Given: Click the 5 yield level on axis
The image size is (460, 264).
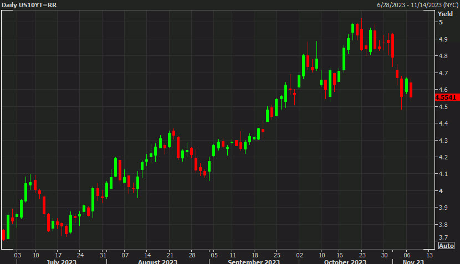Looking at the screenshot, I should pos(440,23).
